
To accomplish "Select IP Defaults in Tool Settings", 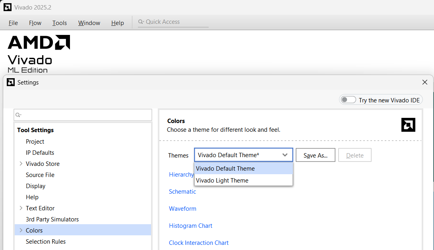I will click(x=40, y=152).
